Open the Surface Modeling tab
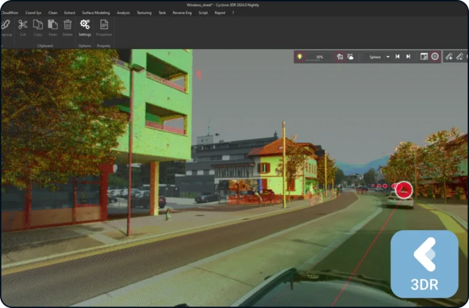 click(96, 13)
